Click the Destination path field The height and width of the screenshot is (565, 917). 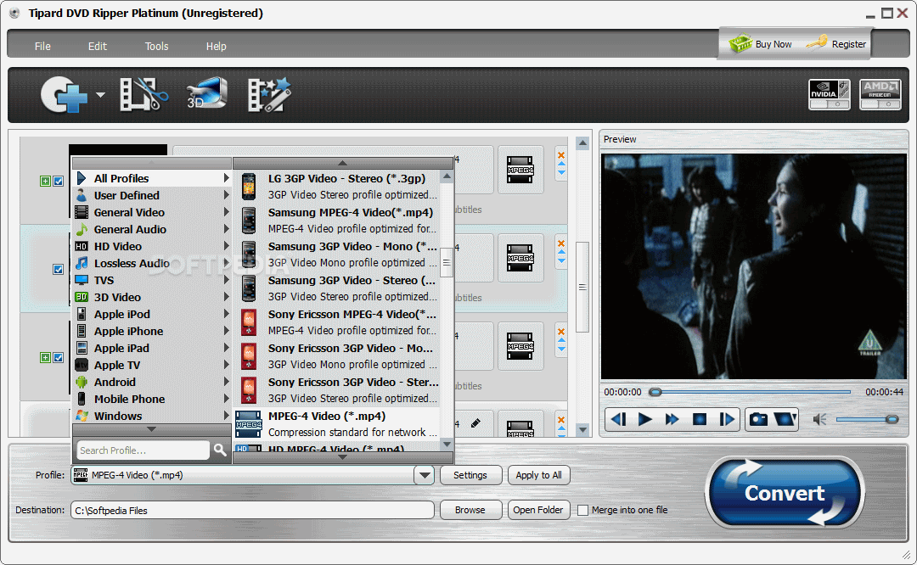tap(252, 510)
